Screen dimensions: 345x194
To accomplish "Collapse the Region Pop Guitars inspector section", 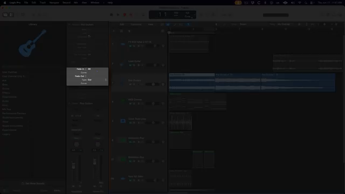I will pos(69,25).
